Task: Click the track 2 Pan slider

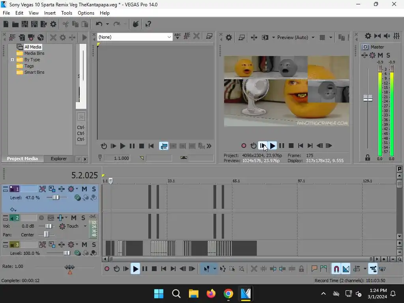Action: pos(46,234)
